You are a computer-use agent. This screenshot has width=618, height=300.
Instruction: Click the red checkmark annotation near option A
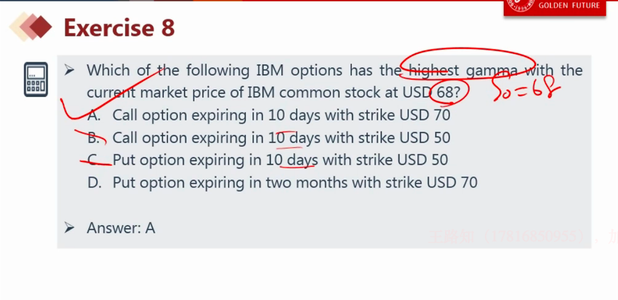point(110,94)
